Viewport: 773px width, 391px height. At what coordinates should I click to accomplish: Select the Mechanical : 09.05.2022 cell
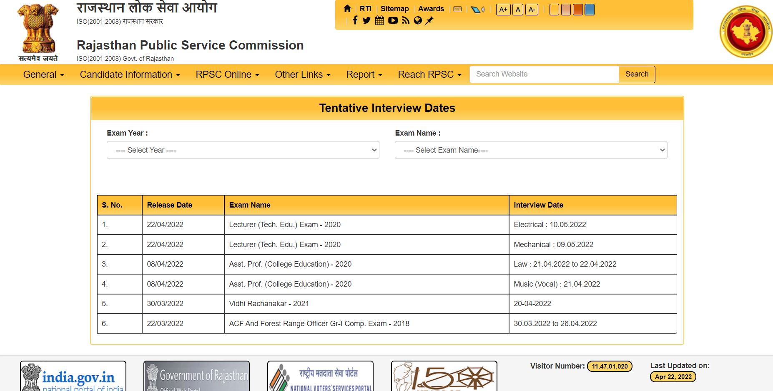tap(593, 245)
